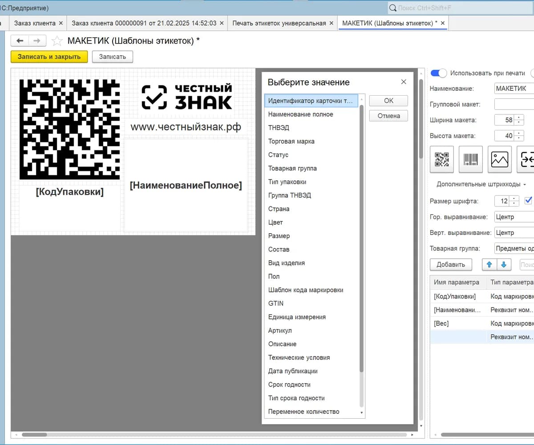Go forward with right arrow button
534x445 pixels.
(x=37, y=41)
